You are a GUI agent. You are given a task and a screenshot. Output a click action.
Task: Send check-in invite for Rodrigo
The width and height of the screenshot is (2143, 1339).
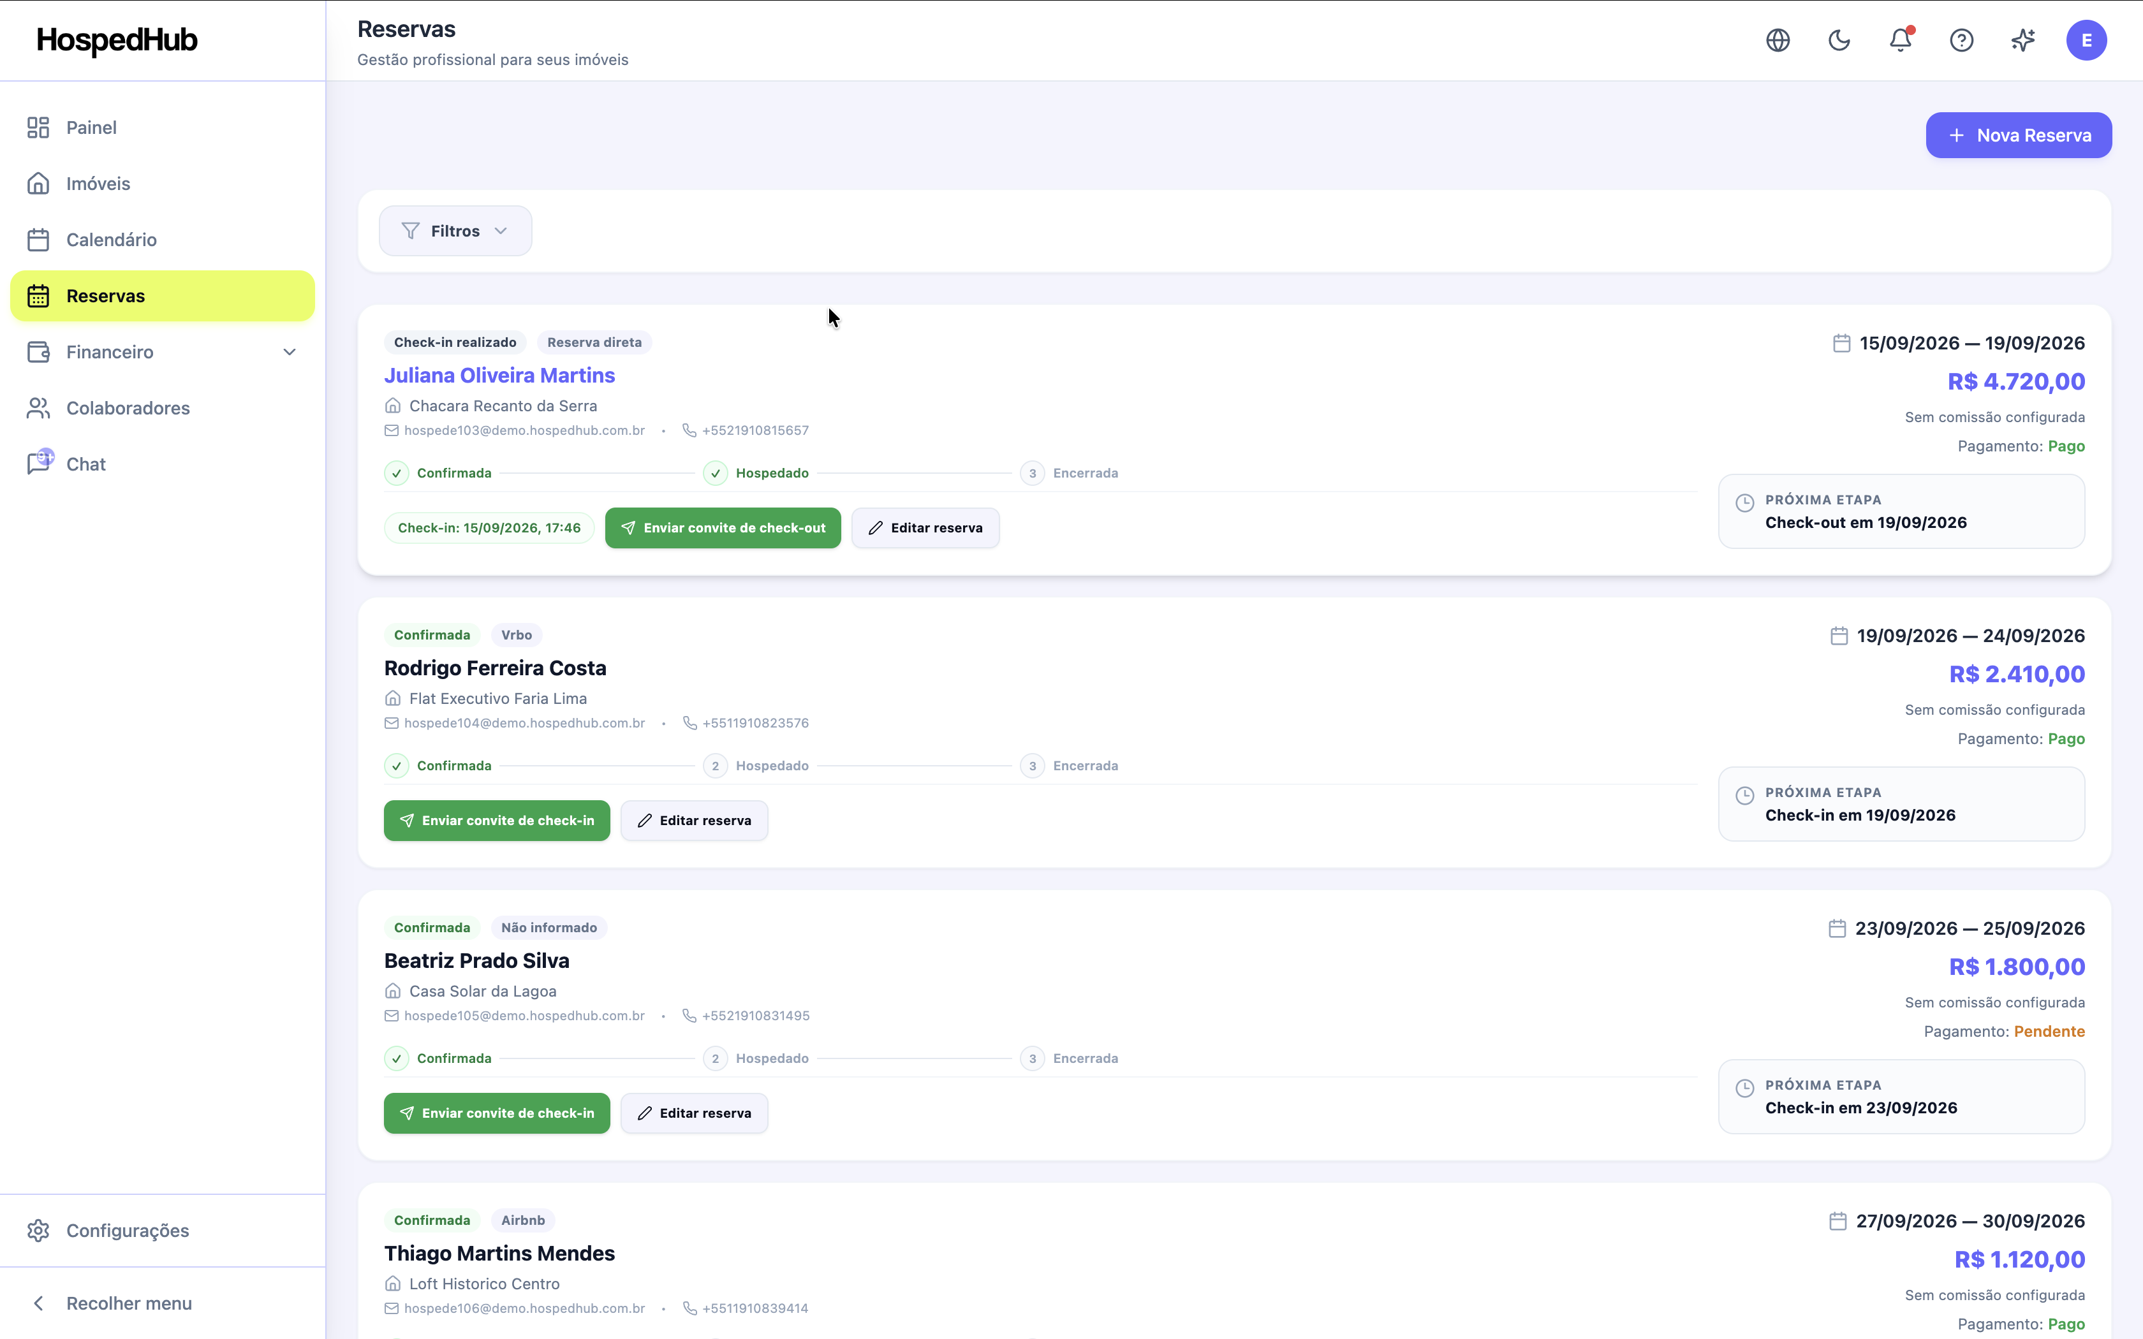coord(497,821)
